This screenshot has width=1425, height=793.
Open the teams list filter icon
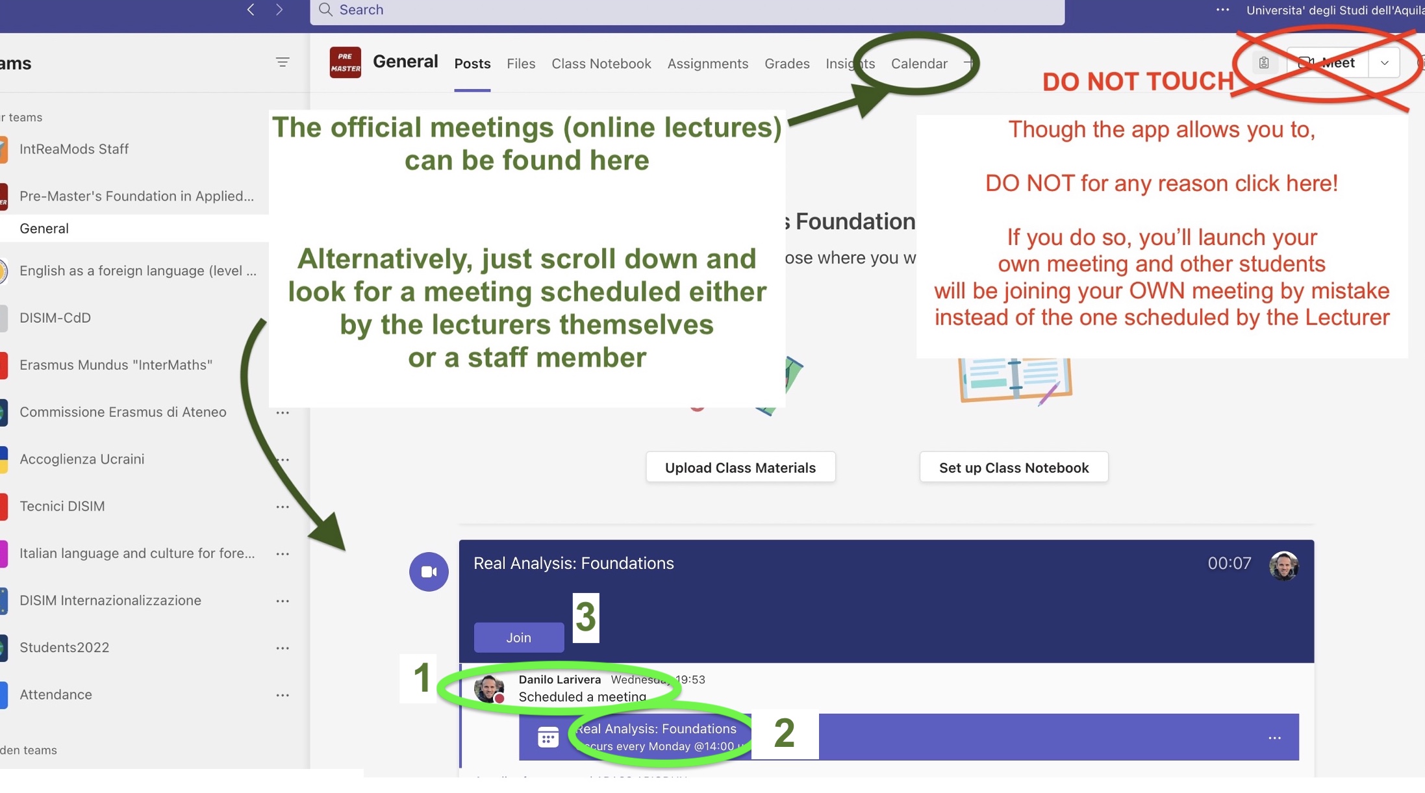point(283,62)
